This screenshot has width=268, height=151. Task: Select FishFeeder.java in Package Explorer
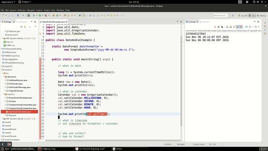(15, 84)
